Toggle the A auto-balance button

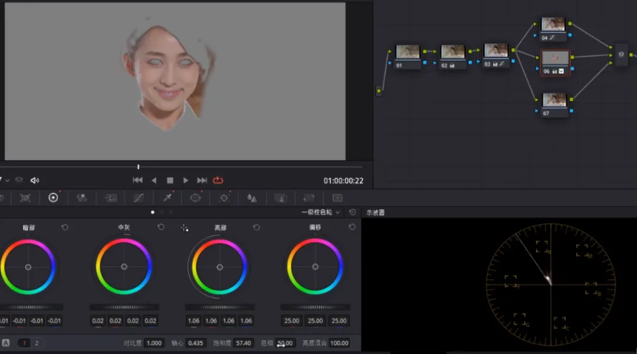point(6,343)
